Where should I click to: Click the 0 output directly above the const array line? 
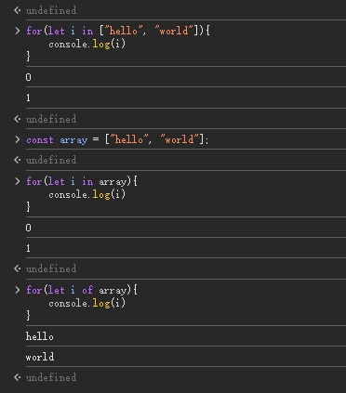tap(29, 77)
